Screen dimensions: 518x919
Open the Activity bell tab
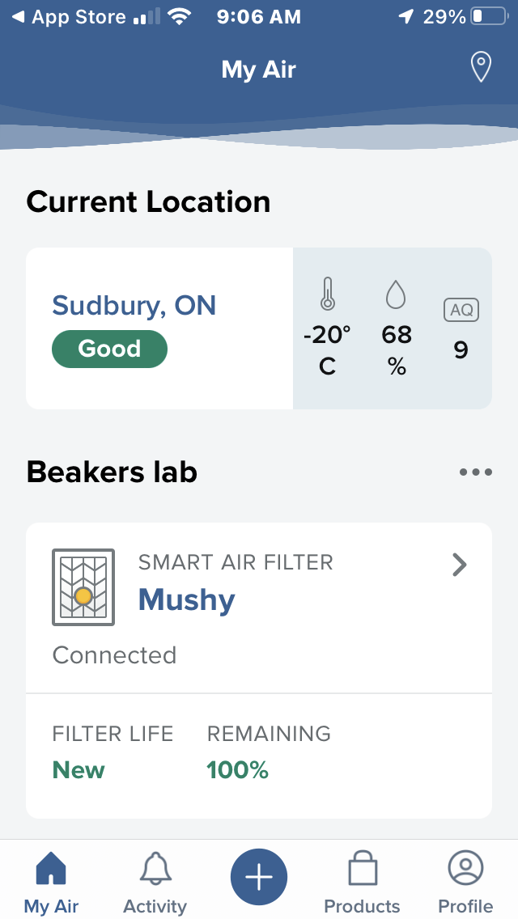pyautogui.click(x=155, y=882)
